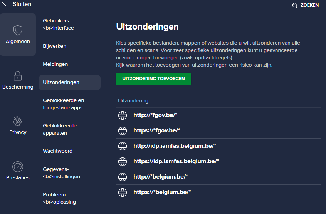Viewport: 326px width, 214px height.
Task: Click globe icon beside http://*fgov.be/*
Action: point(123,115)
